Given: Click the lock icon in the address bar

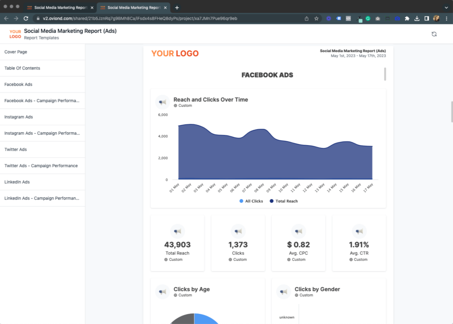Looking at the screenshot, I should click(38, 19).
